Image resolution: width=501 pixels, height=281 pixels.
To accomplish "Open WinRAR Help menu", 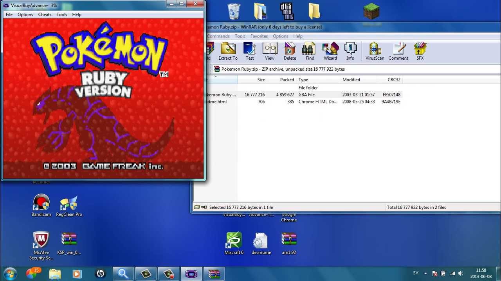I will click(x=298, y=36).
